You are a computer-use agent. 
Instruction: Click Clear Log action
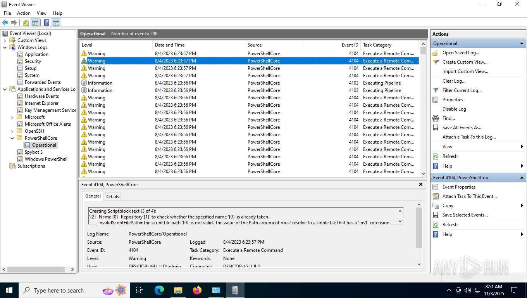coord(454,81)
